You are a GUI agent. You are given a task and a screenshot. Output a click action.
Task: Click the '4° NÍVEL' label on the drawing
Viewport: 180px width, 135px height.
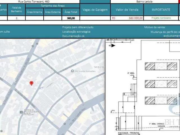click(131, 73)
